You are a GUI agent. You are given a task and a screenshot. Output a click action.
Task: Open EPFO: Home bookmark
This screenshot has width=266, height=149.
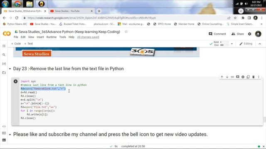click(162, 24)
